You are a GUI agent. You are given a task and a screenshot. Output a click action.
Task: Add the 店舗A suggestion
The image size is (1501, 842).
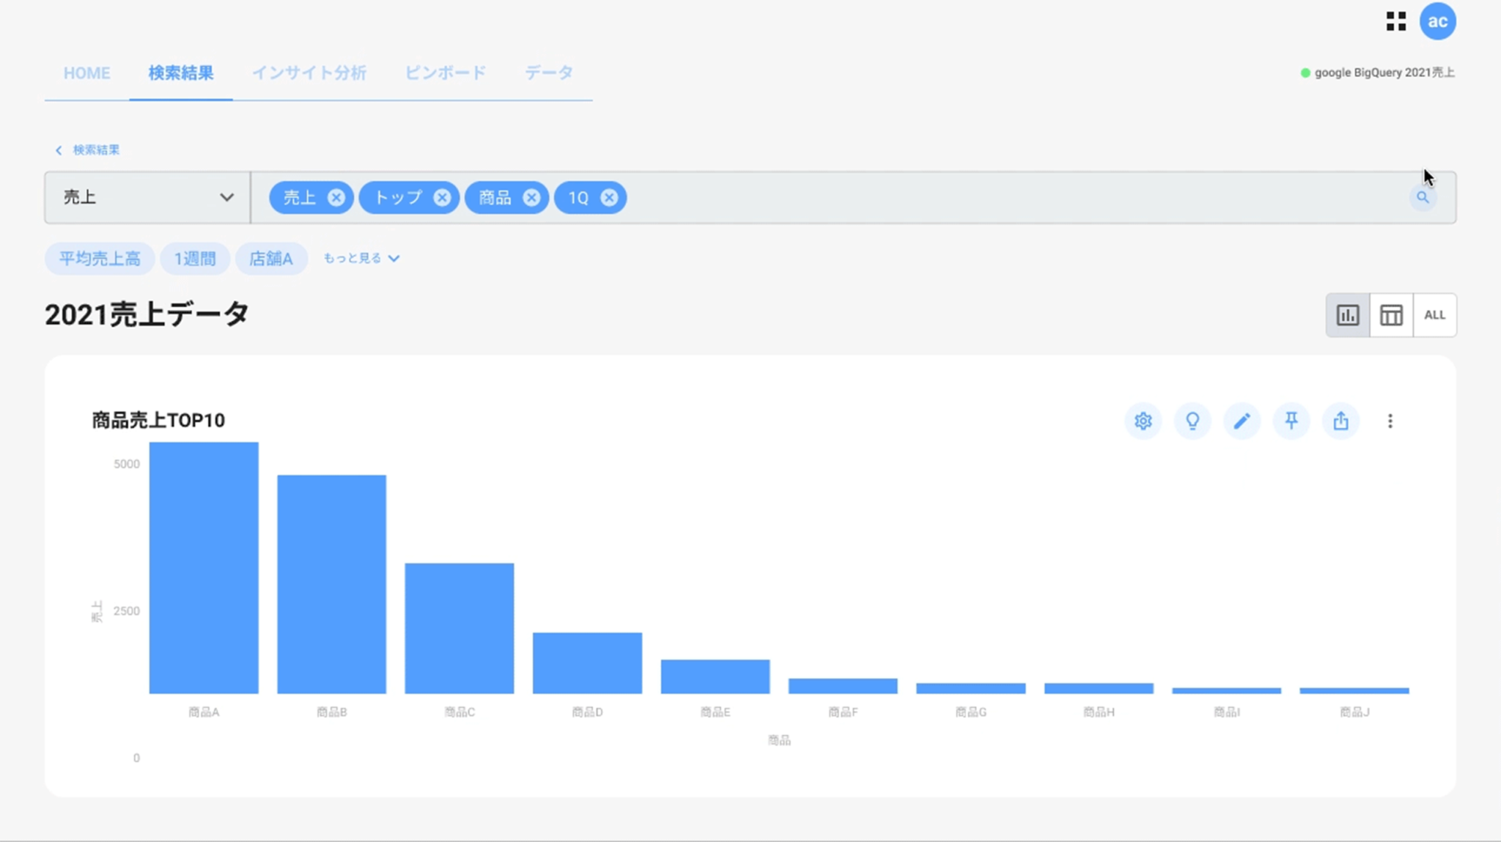tap(271, 259)
